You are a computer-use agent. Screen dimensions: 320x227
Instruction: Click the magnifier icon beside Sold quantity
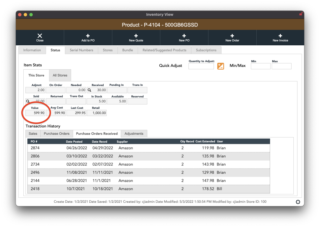click(x=28, y=102)
